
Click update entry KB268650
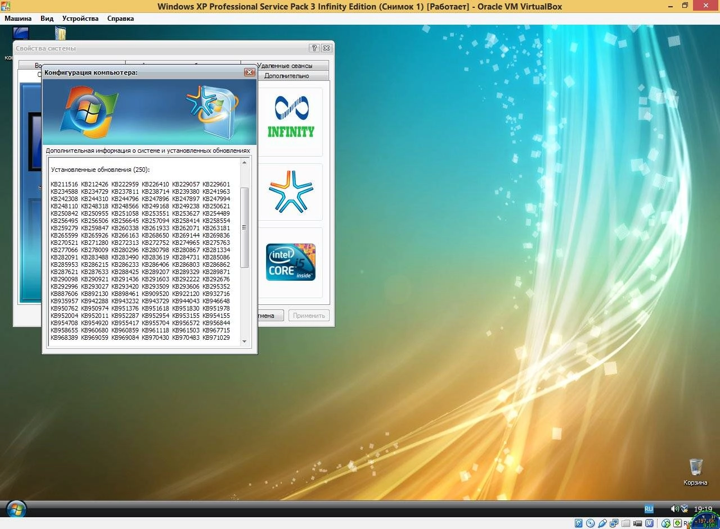155,235
